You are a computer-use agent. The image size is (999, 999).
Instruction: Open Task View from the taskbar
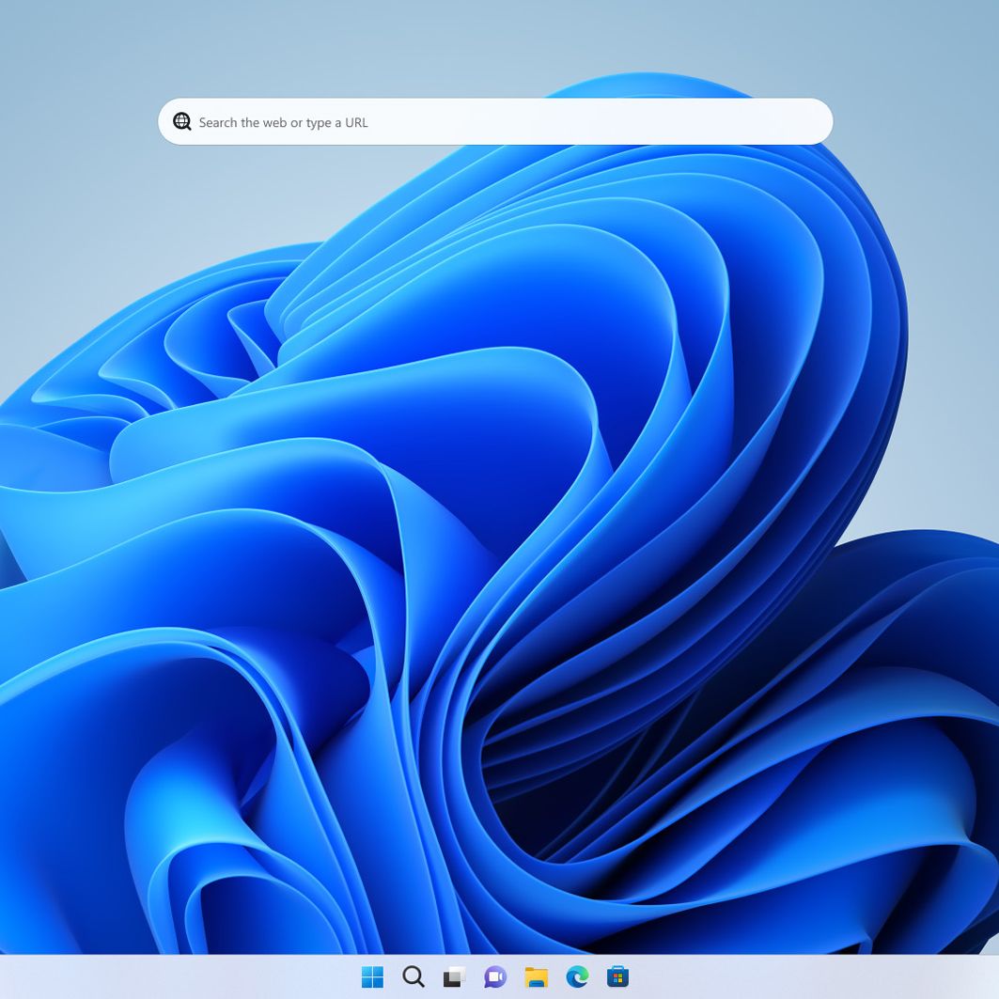455,976
